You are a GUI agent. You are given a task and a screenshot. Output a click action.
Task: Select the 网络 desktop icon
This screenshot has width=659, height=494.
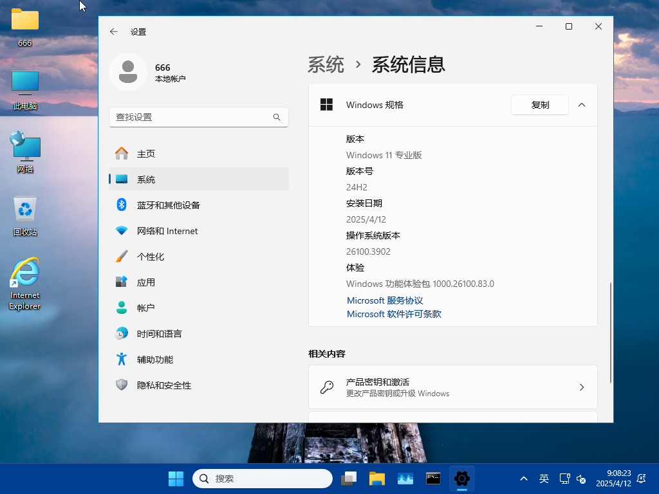pyautogui.click(x=25, y=152)
